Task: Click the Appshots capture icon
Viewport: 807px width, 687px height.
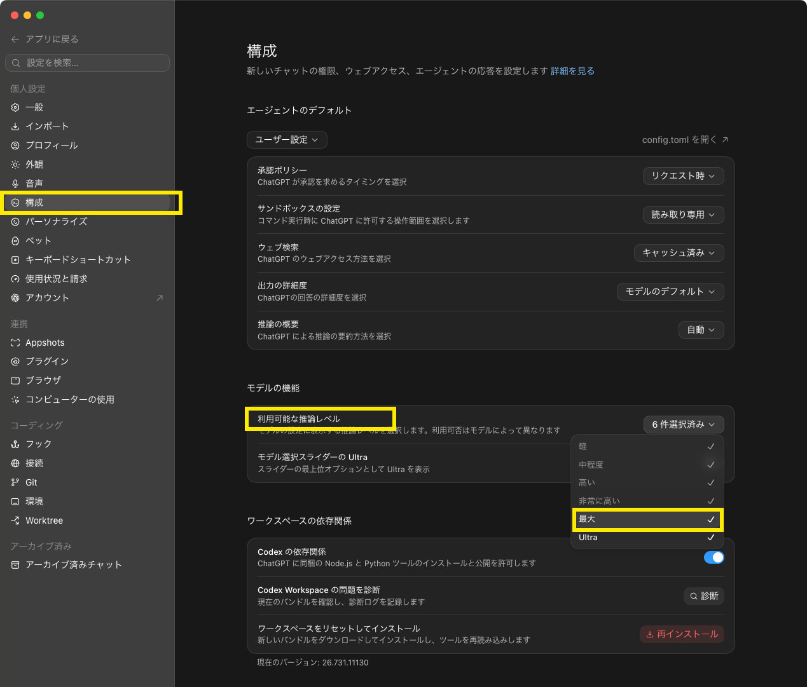Action: click(x=15, y=343)
